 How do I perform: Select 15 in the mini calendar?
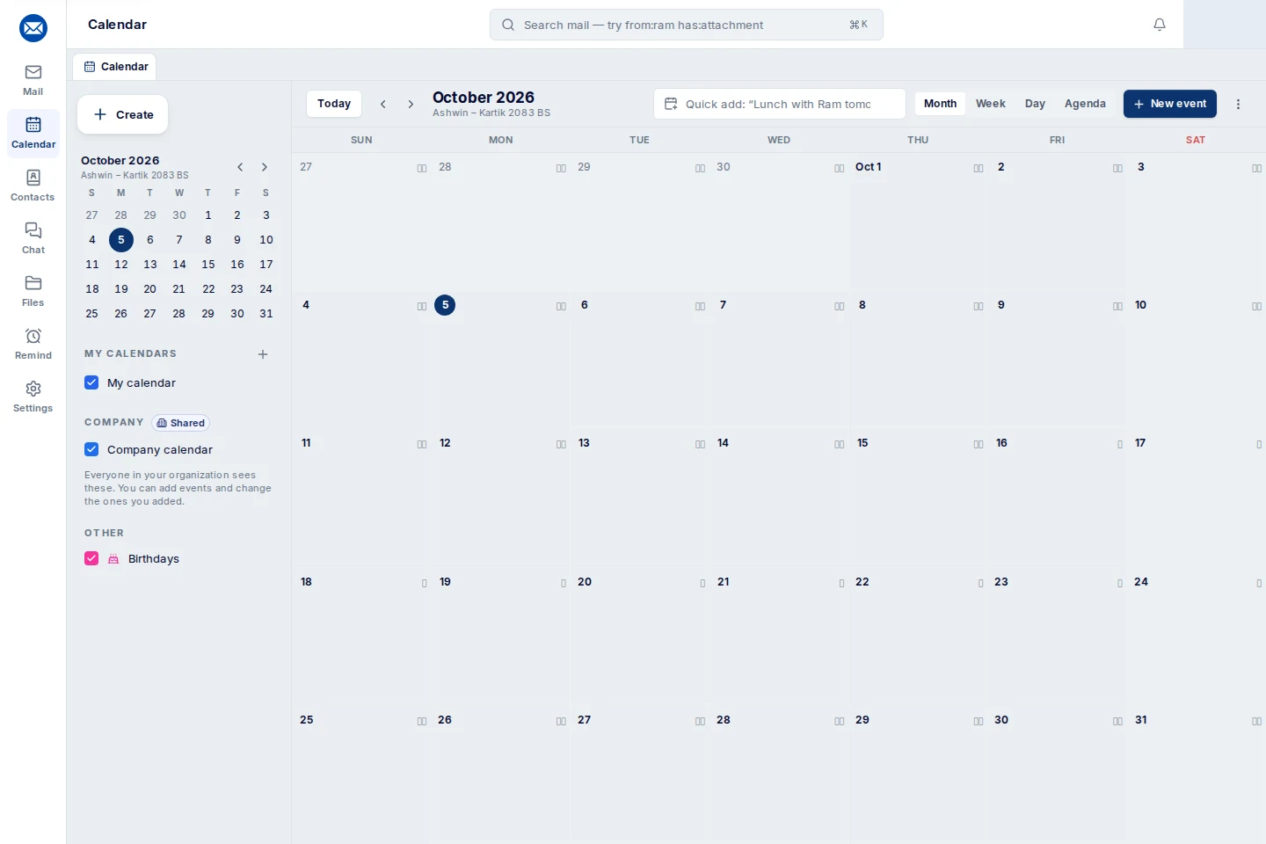click(208, 265)
